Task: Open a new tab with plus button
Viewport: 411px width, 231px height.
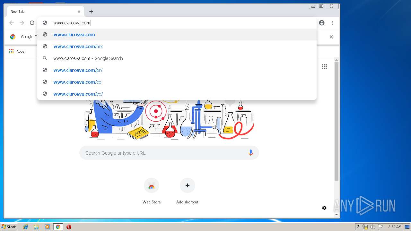Action: coord(91,12)
